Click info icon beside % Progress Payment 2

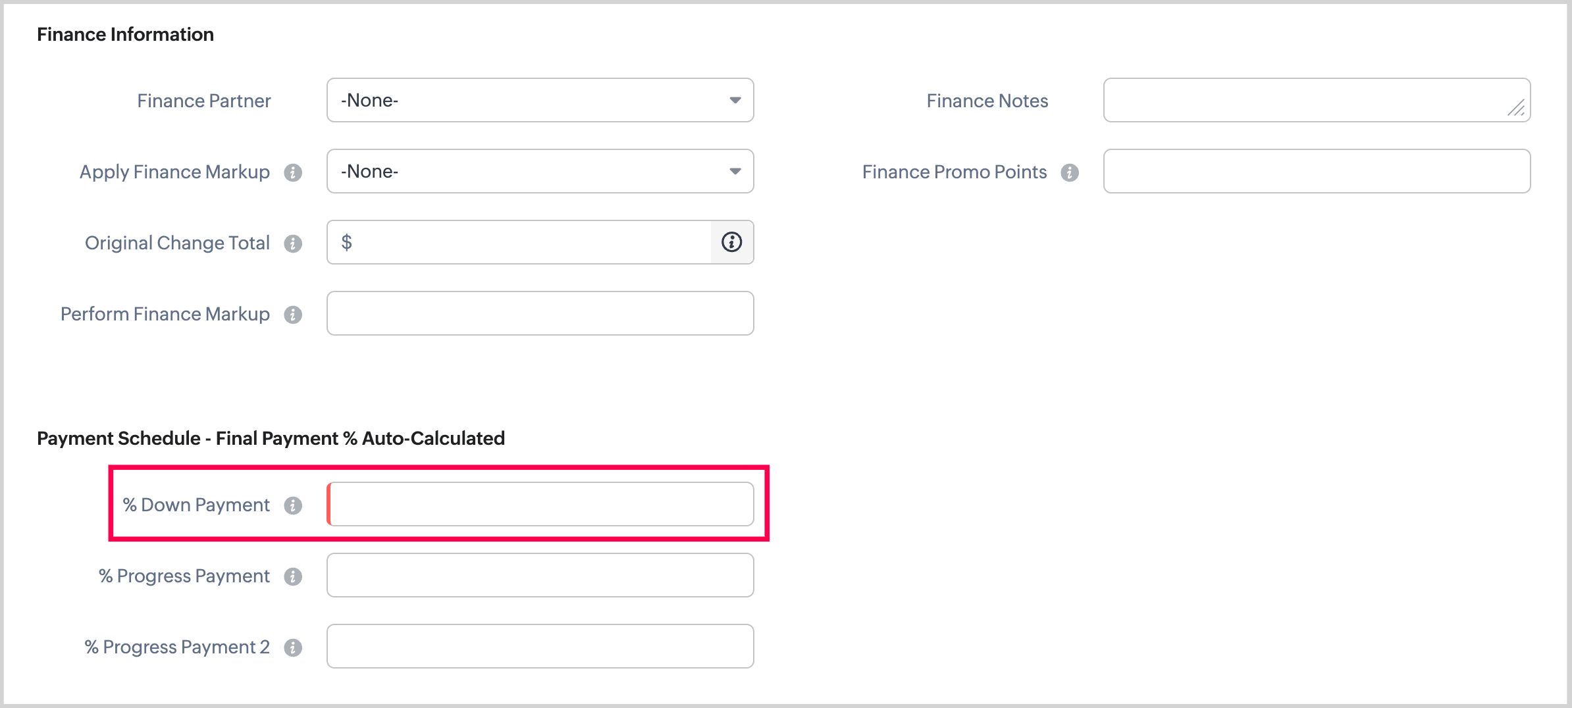(293, 647)
